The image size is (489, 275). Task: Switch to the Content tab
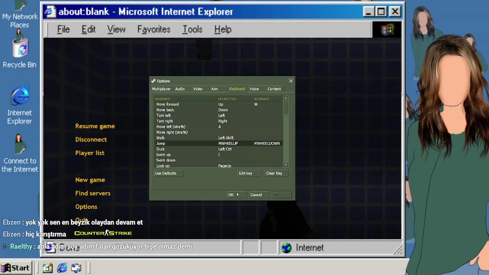pos(274,89)
